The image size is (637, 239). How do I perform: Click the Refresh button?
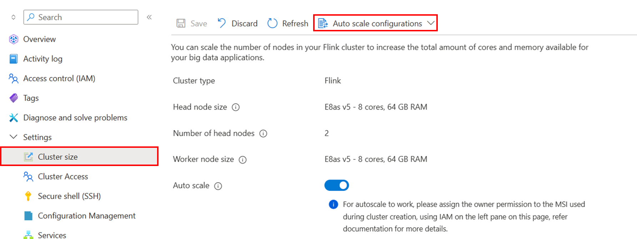(x=288, y=24)
